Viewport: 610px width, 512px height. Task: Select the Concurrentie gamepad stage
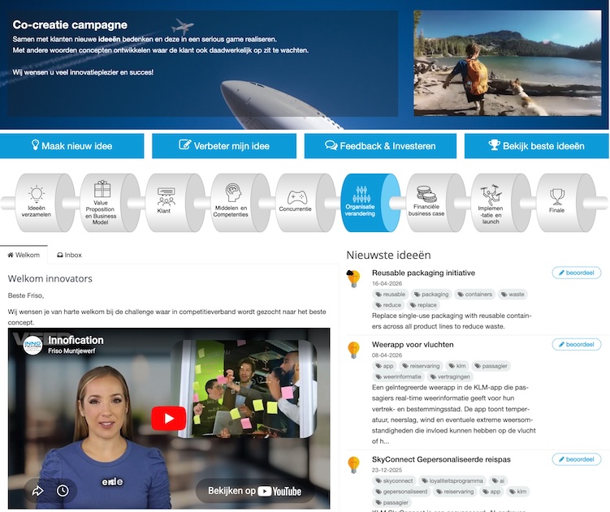[x=296, y=202]
